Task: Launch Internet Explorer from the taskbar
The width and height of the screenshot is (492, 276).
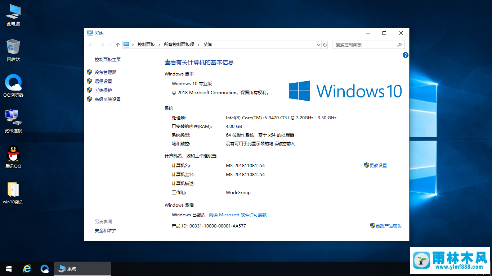Action: coord(27,269)
